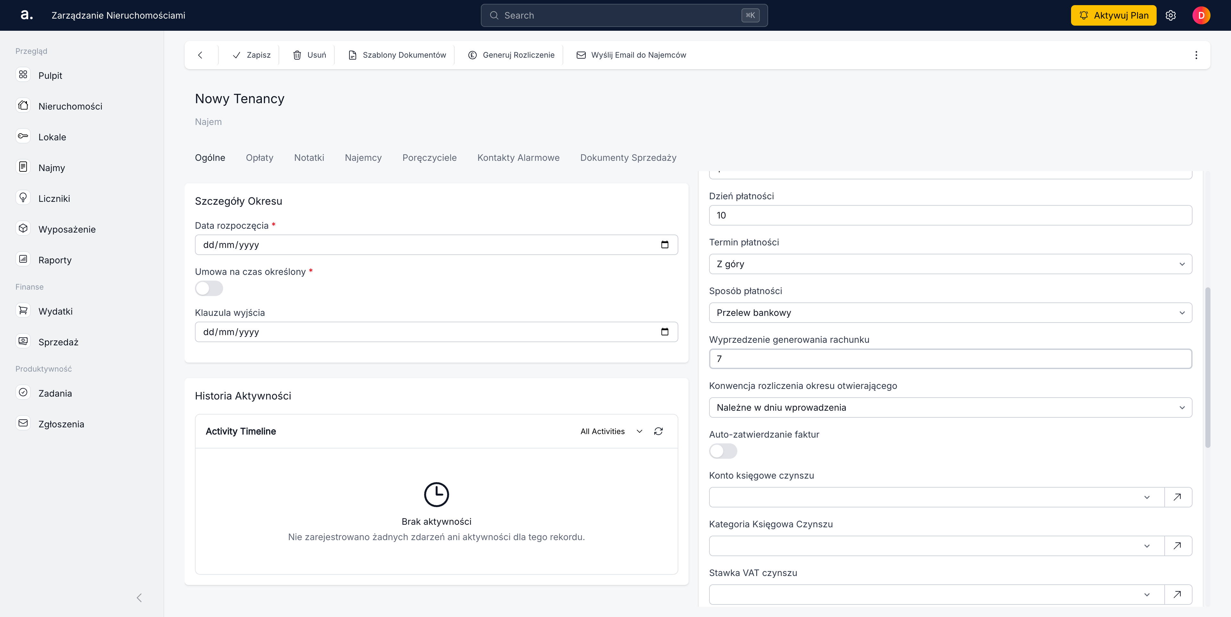This screenshot has width=1231, height=617.
Task: Open the user avatar D menu
Action: point(1201,15)
